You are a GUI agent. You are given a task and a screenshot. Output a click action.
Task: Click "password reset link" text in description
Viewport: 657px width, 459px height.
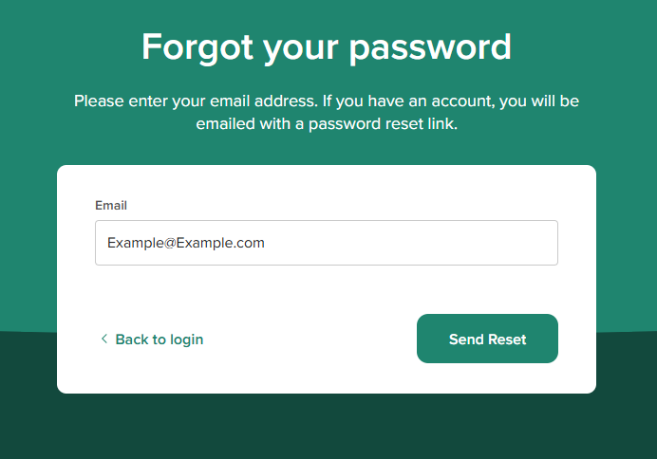click(x=386, y=124)
